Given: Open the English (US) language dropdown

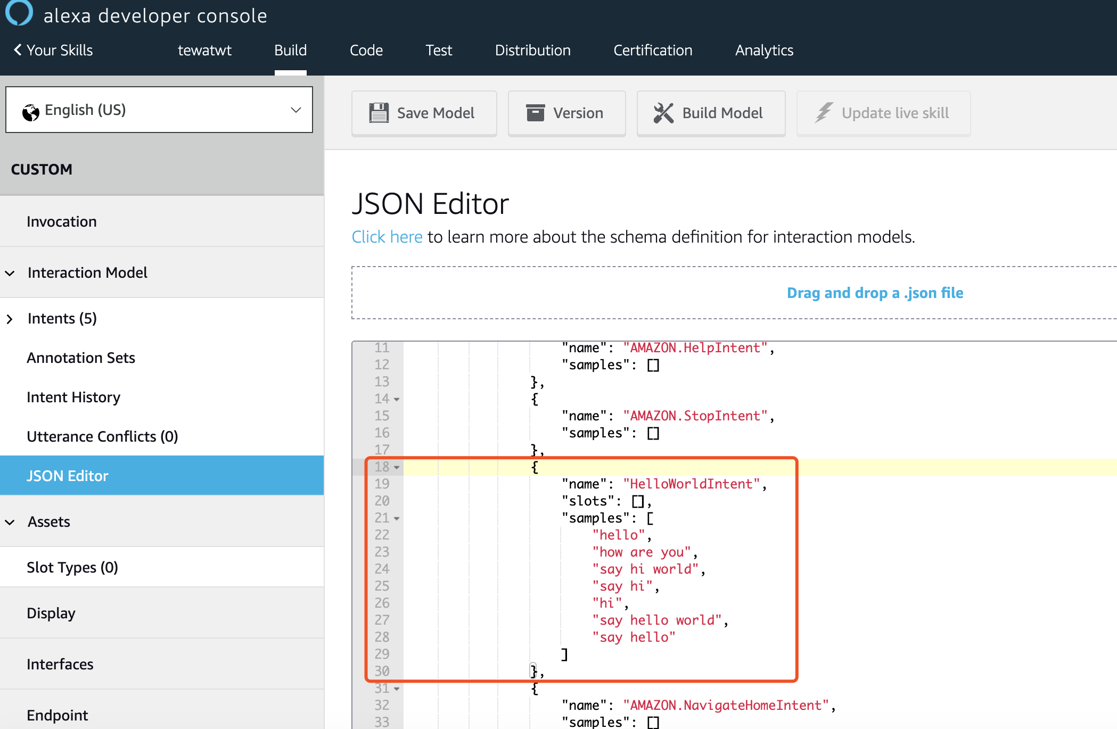Looking at the screenshot, I should pos(159,110).
